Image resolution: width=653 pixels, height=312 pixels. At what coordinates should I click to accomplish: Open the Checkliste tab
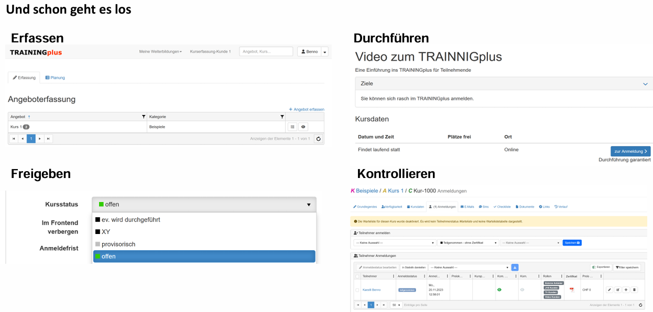click(x=502, y=207)
